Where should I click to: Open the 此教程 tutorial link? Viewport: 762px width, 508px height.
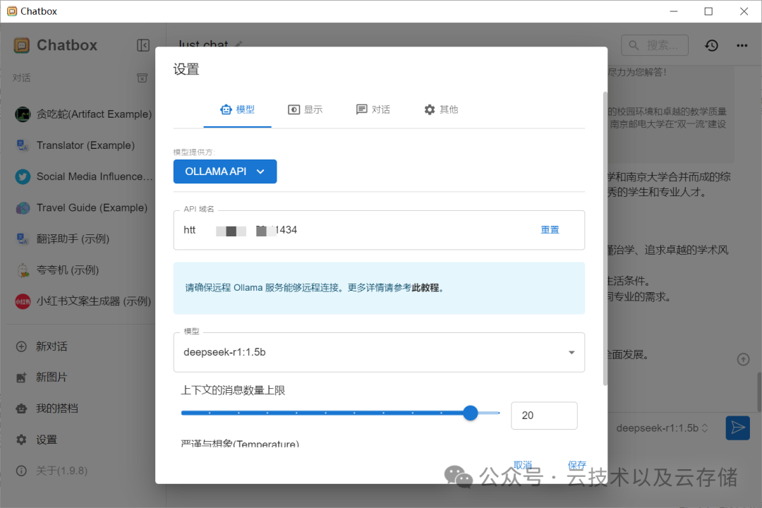click(425, 288)
